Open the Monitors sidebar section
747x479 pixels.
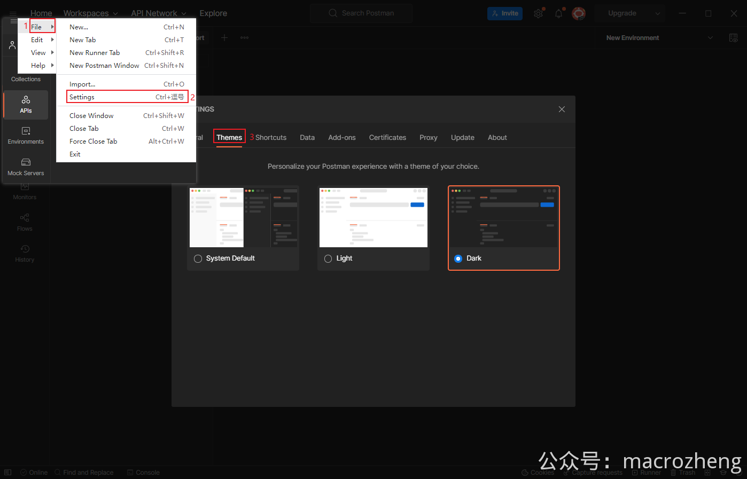click(x=25, y=192)
